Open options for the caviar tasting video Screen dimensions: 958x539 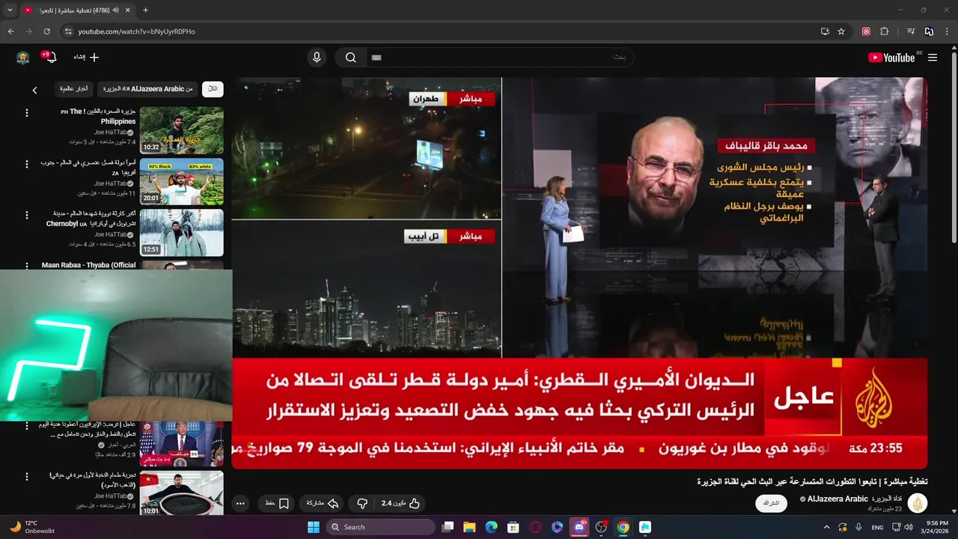[27, 476]
